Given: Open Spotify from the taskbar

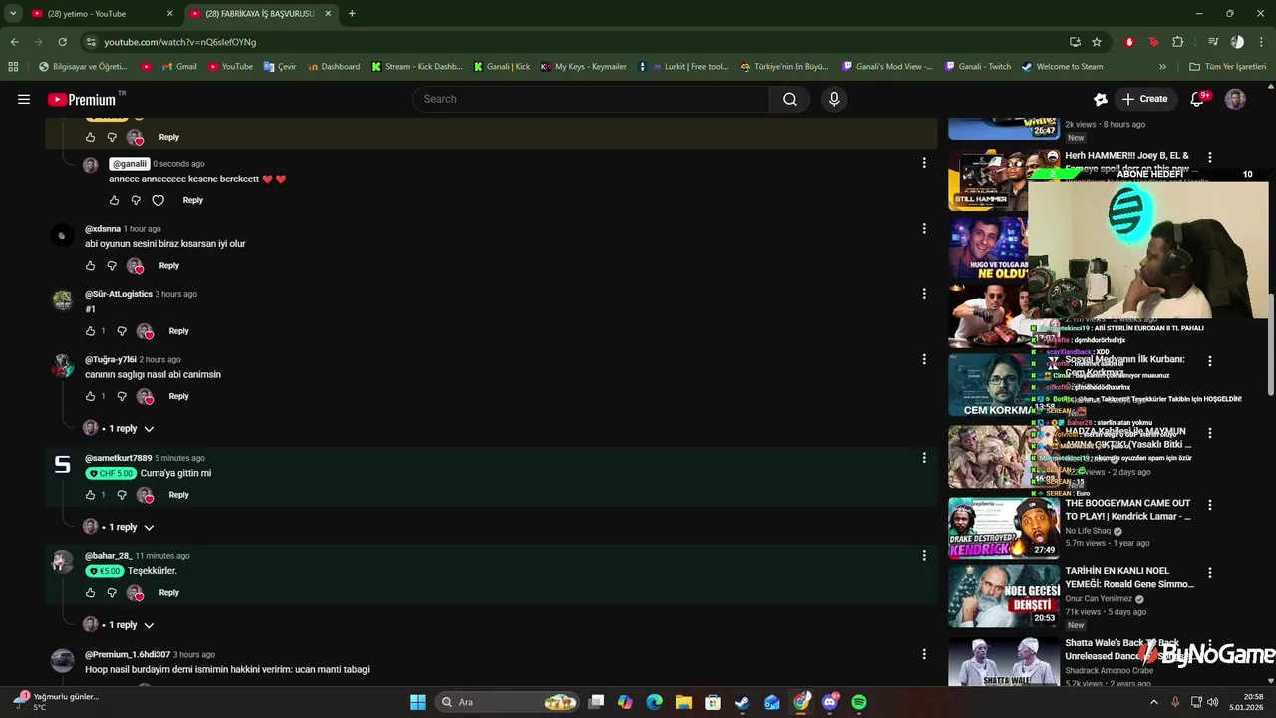Looking at the screenshot, I should (x=859, y=702).
